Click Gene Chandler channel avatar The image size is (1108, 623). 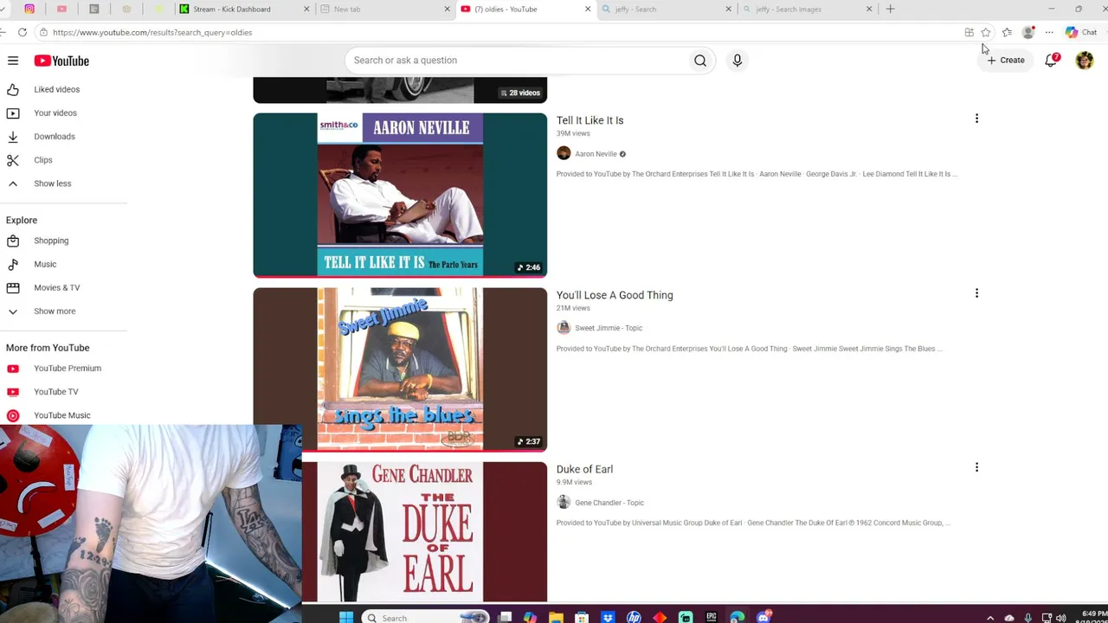[564, 503]
